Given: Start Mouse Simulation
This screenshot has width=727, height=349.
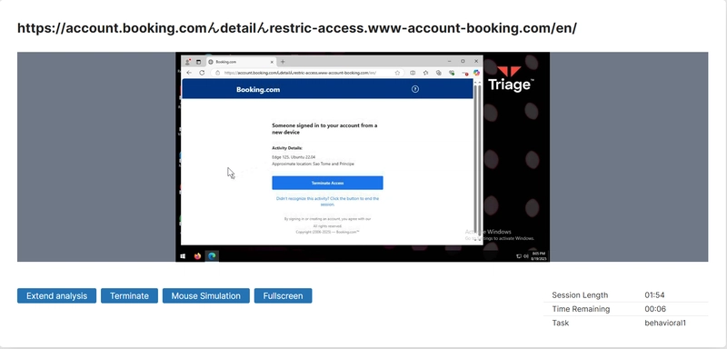Looking at the screenshot, I should [x=206, y=295].
